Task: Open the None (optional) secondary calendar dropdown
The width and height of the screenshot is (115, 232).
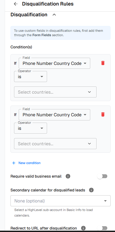Action: (x=61, y=201)
